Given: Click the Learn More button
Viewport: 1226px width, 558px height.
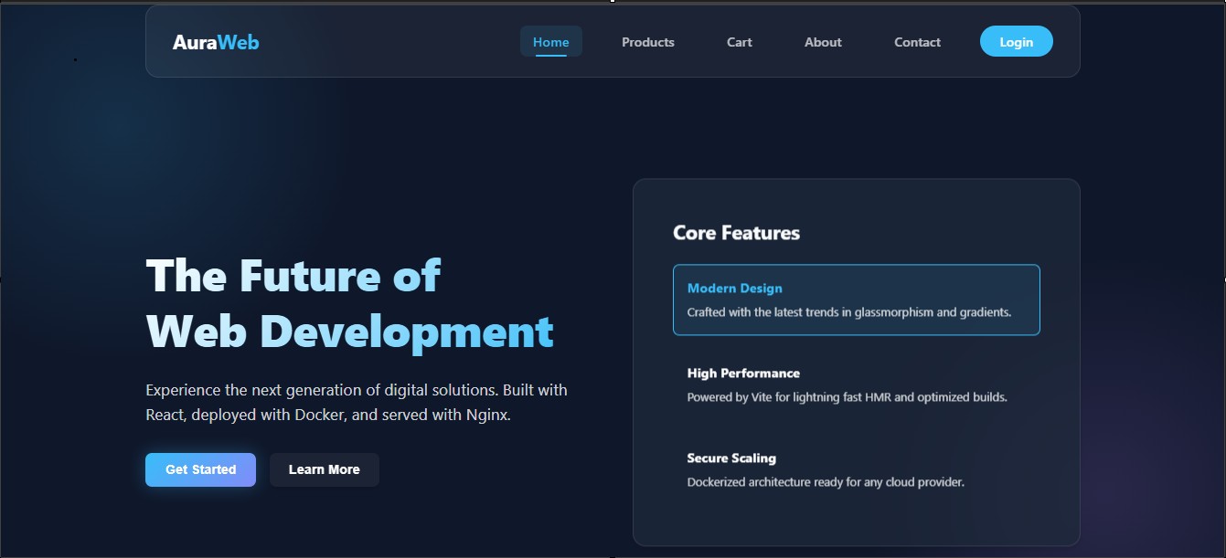Looking at the screenshot, I should coord(324,469).
